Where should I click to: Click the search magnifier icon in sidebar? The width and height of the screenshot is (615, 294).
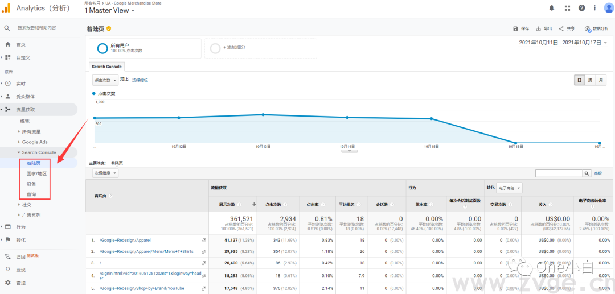click(x=7, y=28)
